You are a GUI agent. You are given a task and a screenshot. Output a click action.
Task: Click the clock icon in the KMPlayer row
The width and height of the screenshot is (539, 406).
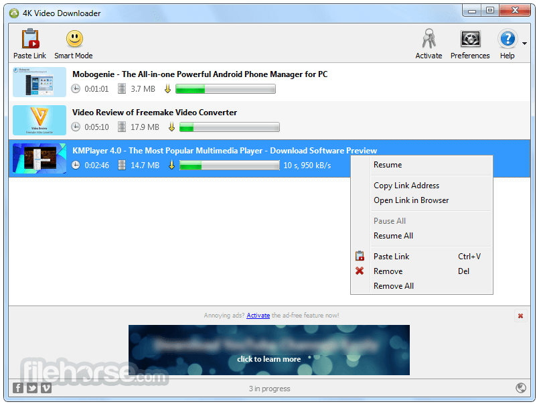tap(76, 165)
